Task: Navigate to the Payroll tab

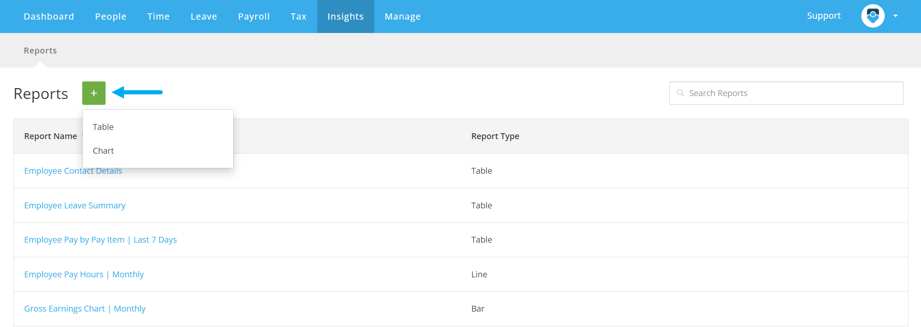Action: coord(254,16)
